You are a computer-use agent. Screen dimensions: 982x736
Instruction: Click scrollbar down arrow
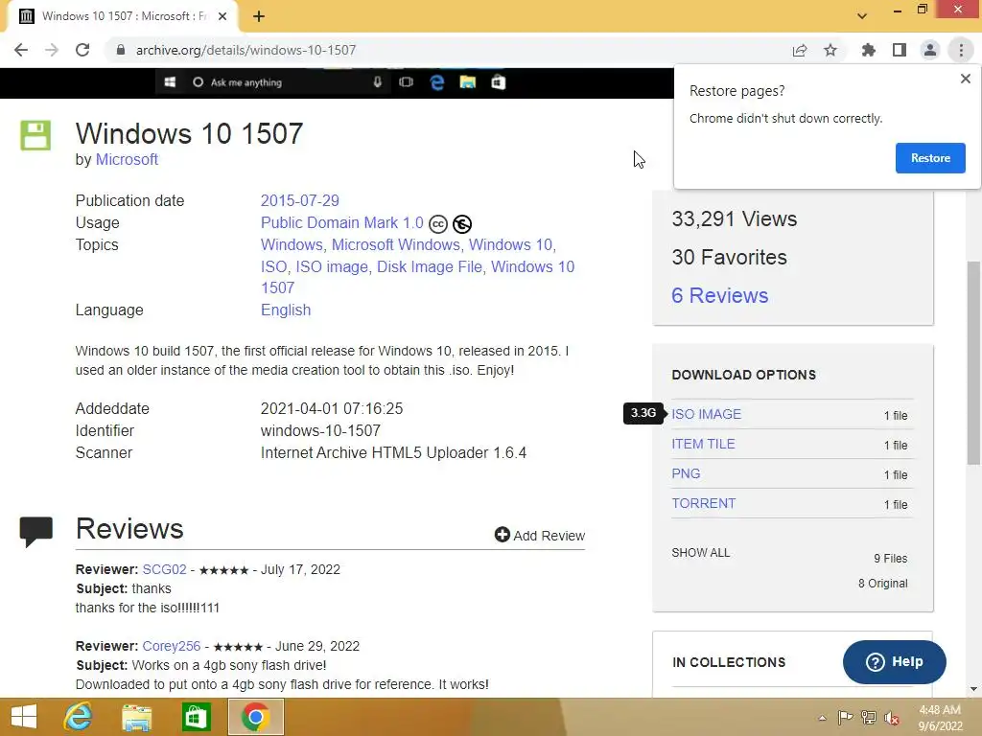[973, 689]
